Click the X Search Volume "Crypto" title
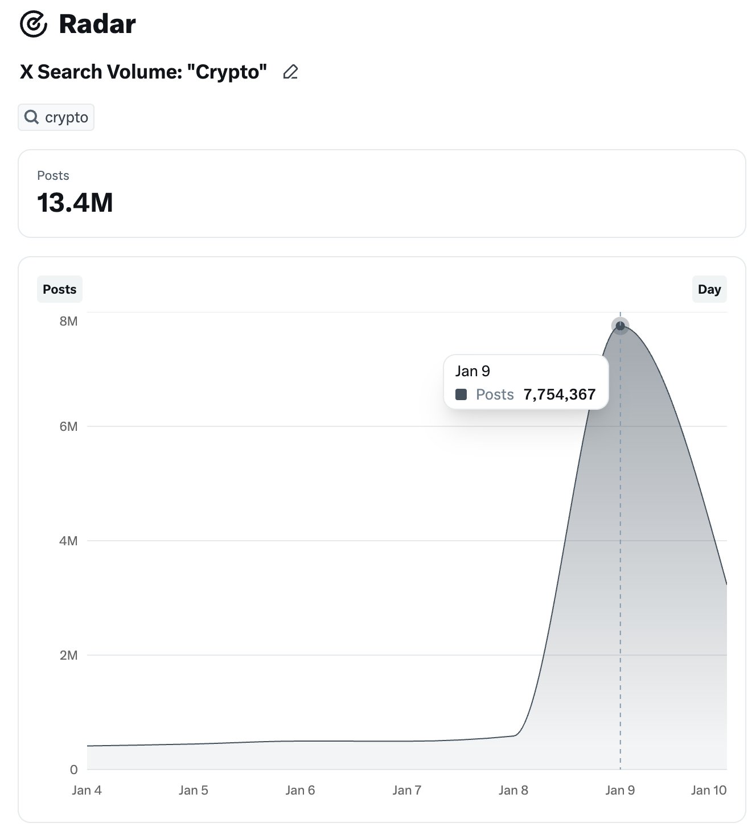This screenshot has height=831, width=756. (143, 72)
